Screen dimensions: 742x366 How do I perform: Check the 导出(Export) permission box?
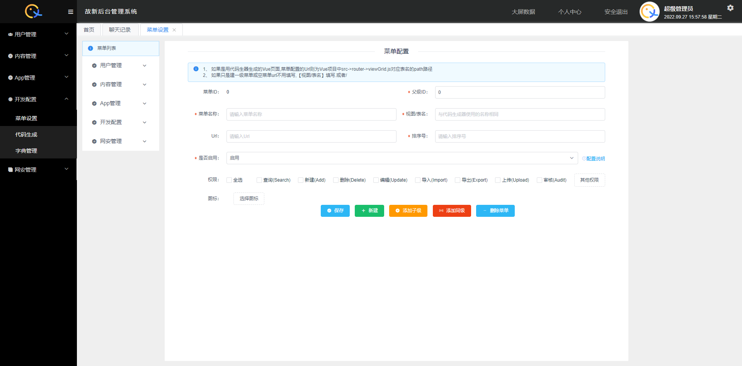(458, 180)
